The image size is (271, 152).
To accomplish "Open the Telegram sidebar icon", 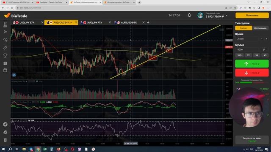I will [5, 124].
